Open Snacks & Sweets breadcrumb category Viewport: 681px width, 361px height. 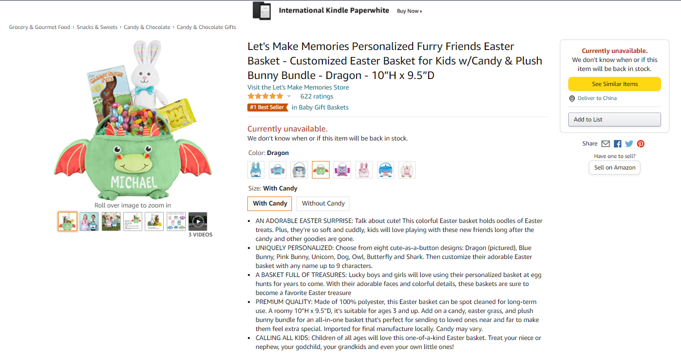pyautogui.click(x=97, y=27)
